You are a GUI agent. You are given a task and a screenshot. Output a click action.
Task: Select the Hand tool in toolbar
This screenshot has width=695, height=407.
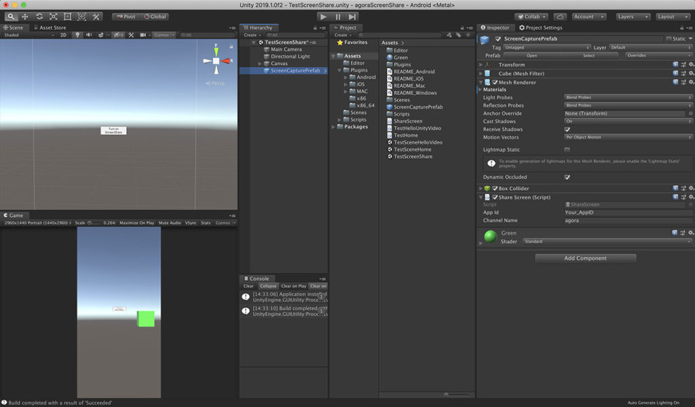click(11, 17)
